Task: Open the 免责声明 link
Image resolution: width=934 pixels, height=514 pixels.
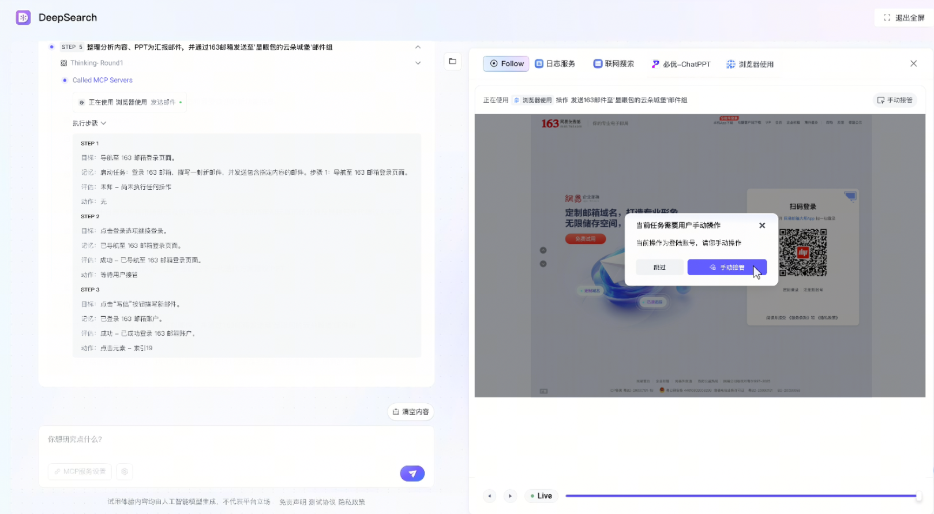Action: point(292,502)
